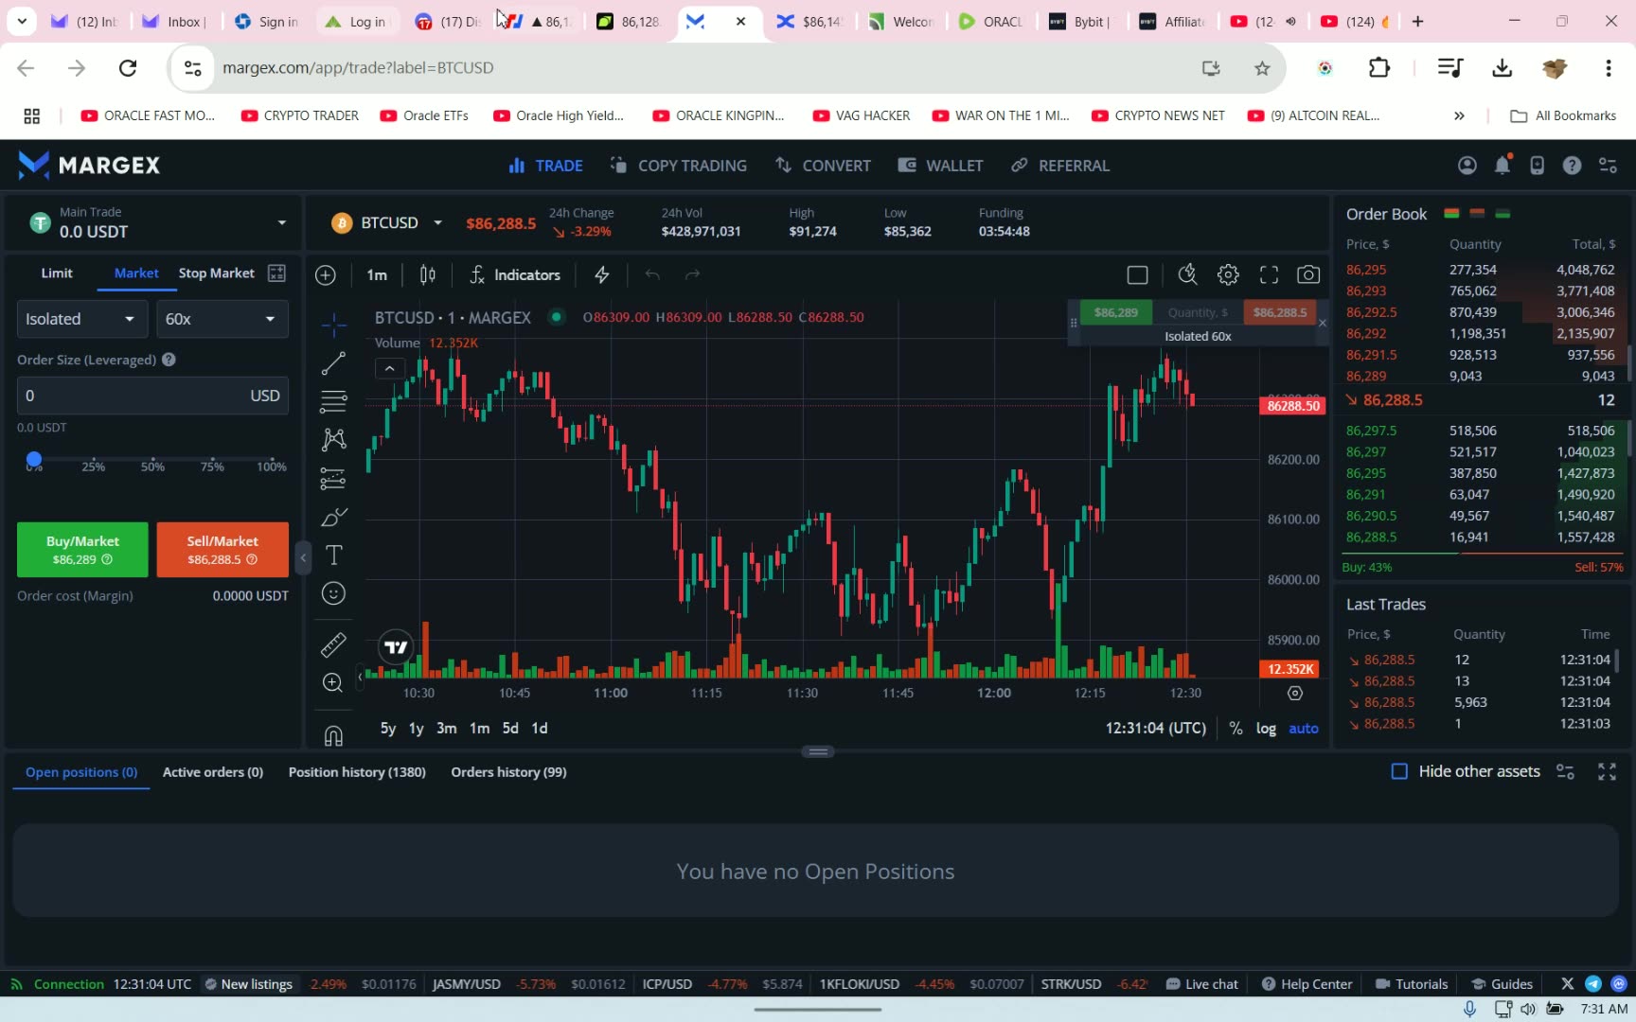
Task: Switch to the Stop Market tab
Action: tap(217, 273)
